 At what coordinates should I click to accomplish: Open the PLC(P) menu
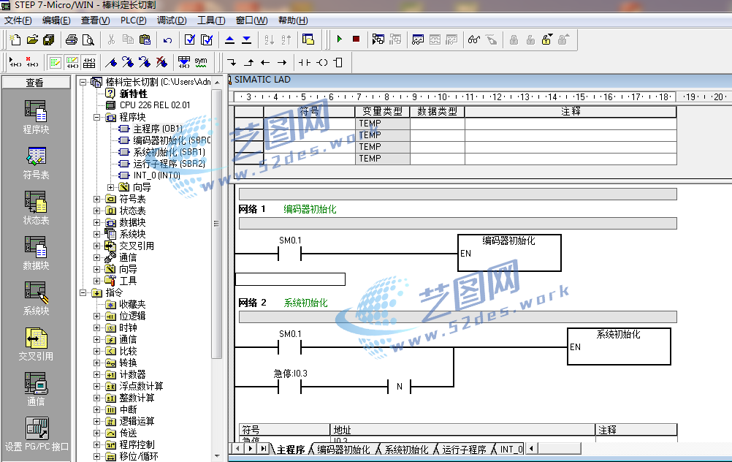click(134, 20)
